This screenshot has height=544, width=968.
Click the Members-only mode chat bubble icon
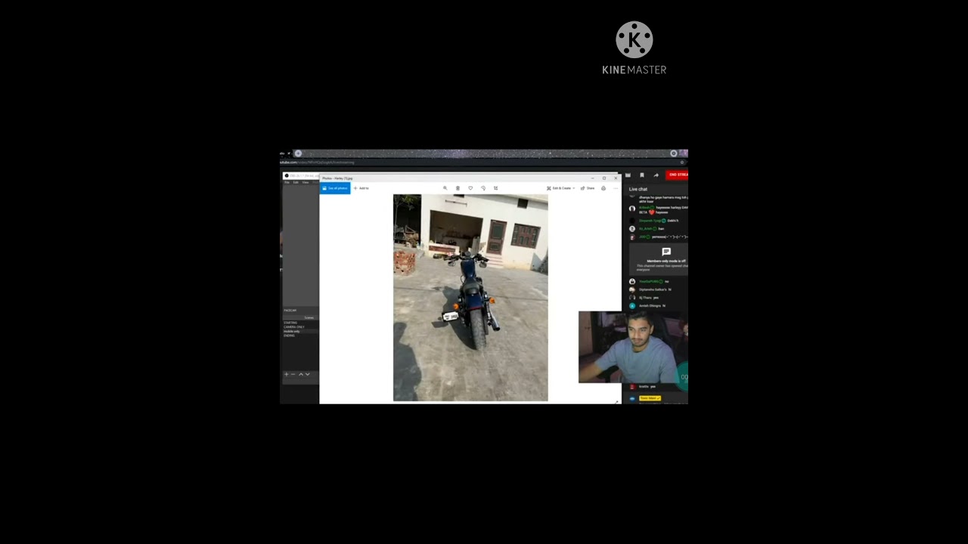click(x=666, y=252)
